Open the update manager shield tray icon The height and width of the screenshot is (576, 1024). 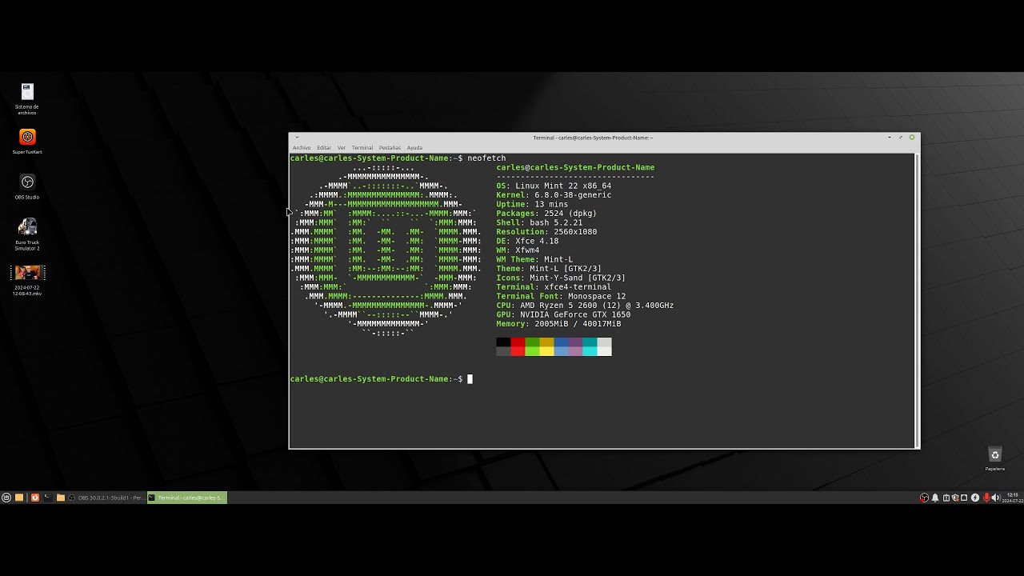[955, 498]
